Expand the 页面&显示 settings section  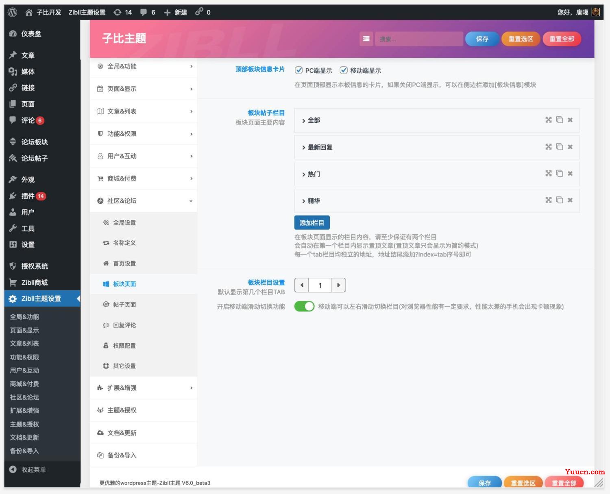[144, 89]
